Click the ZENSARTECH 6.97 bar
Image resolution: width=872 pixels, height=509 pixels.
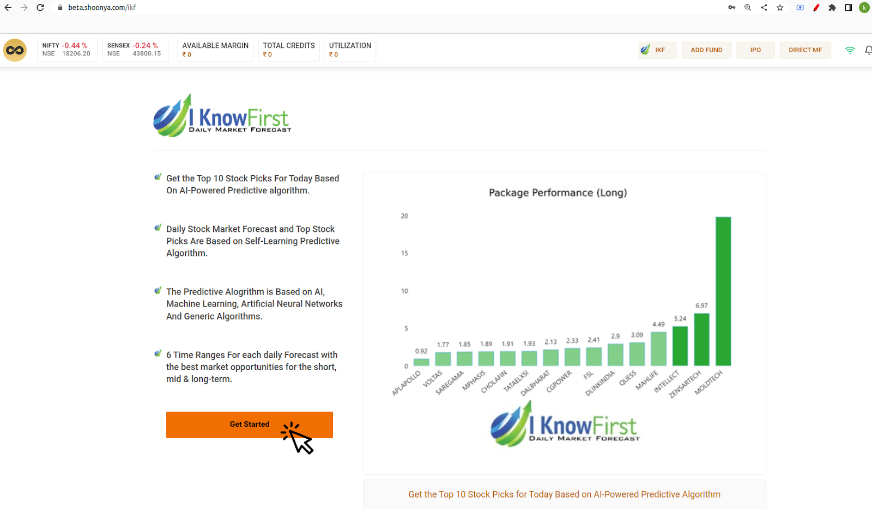click(701, 339)
